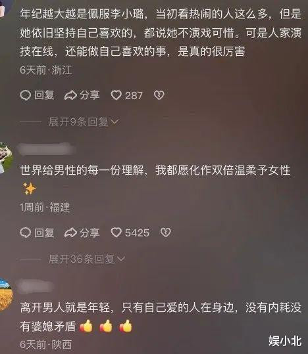Click reply bubble icon on 287-likes comment
The height and width of the screenshot is (354, 308).
26,95
